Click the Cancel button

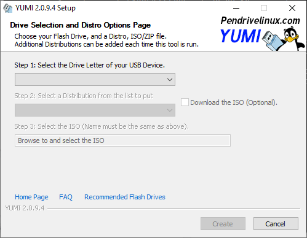pos(276,224)
